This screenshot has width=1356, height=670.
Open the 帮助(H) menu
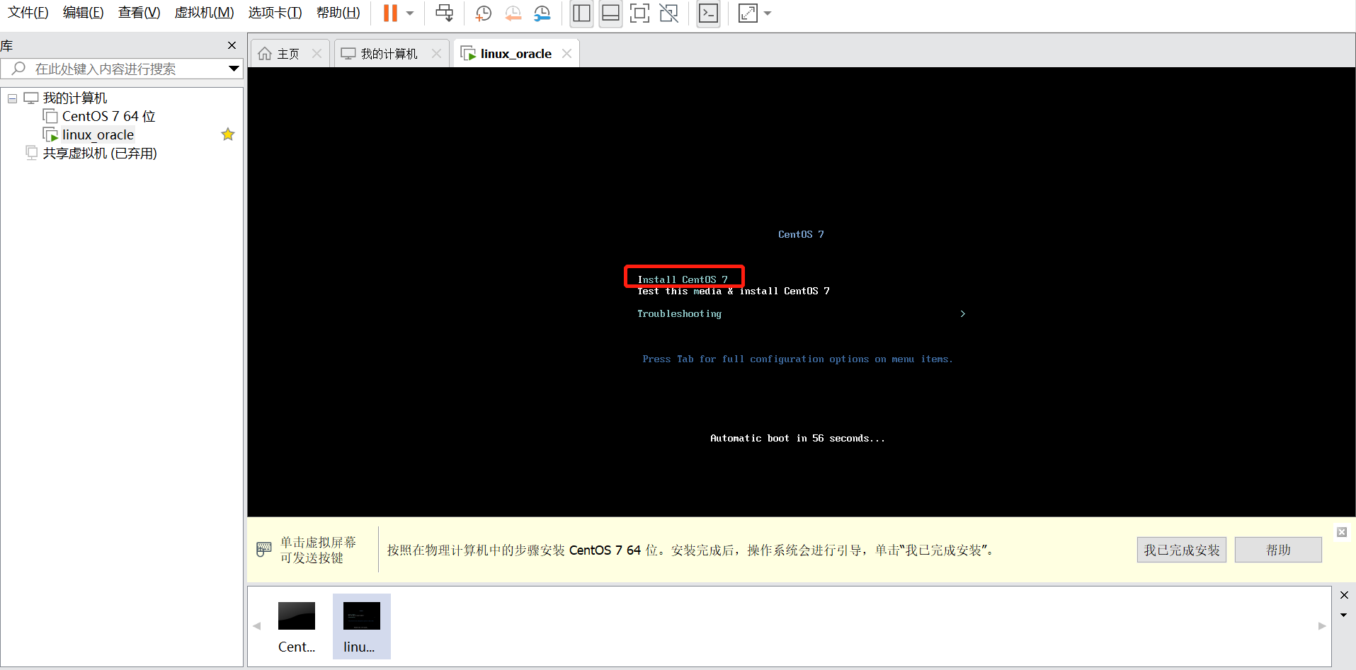tap(338, 13)
